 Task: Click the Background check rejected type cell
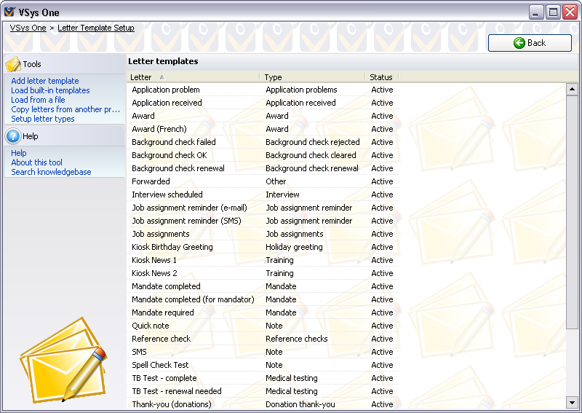point(313,142)
